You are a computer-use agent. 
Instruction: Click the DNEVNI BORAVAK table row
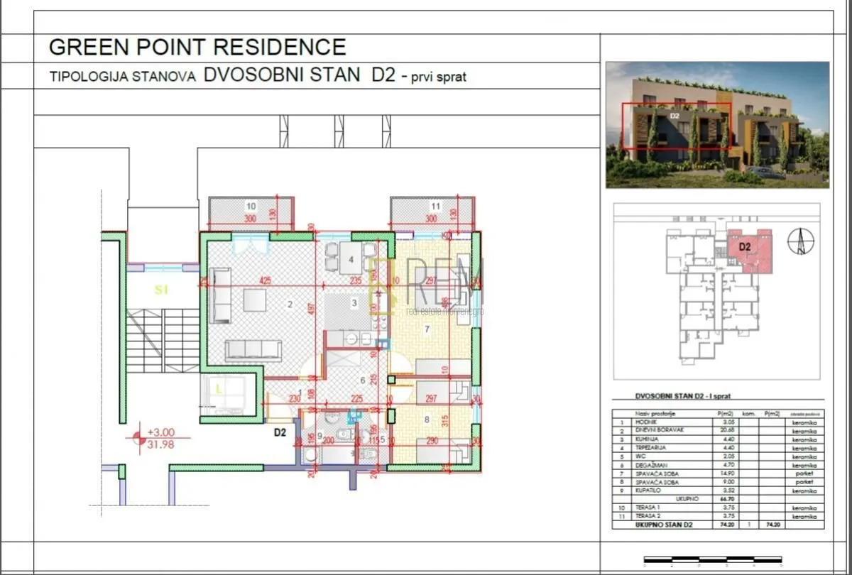719,432
